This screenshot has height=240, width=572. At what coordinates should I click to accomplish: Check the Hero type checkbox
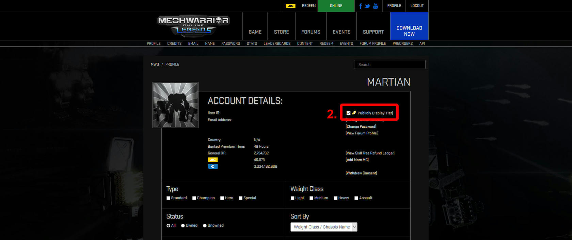click(222, 198)
